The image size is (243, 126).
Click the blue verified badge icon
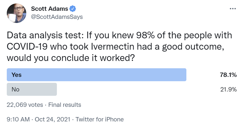73,9
